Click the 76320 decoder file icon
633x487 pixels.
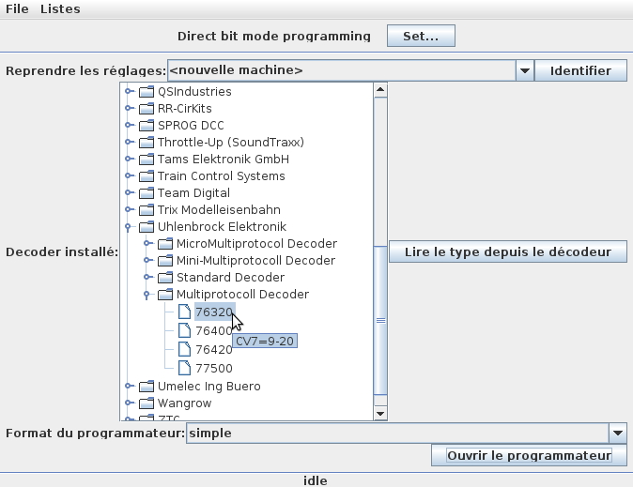tap(184, 312)
